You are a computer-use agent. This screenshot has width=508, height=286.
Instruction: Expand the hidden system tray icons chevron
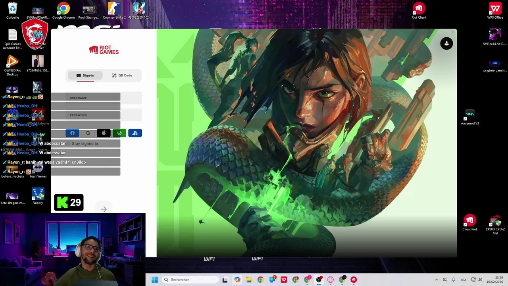coord(436,280)
